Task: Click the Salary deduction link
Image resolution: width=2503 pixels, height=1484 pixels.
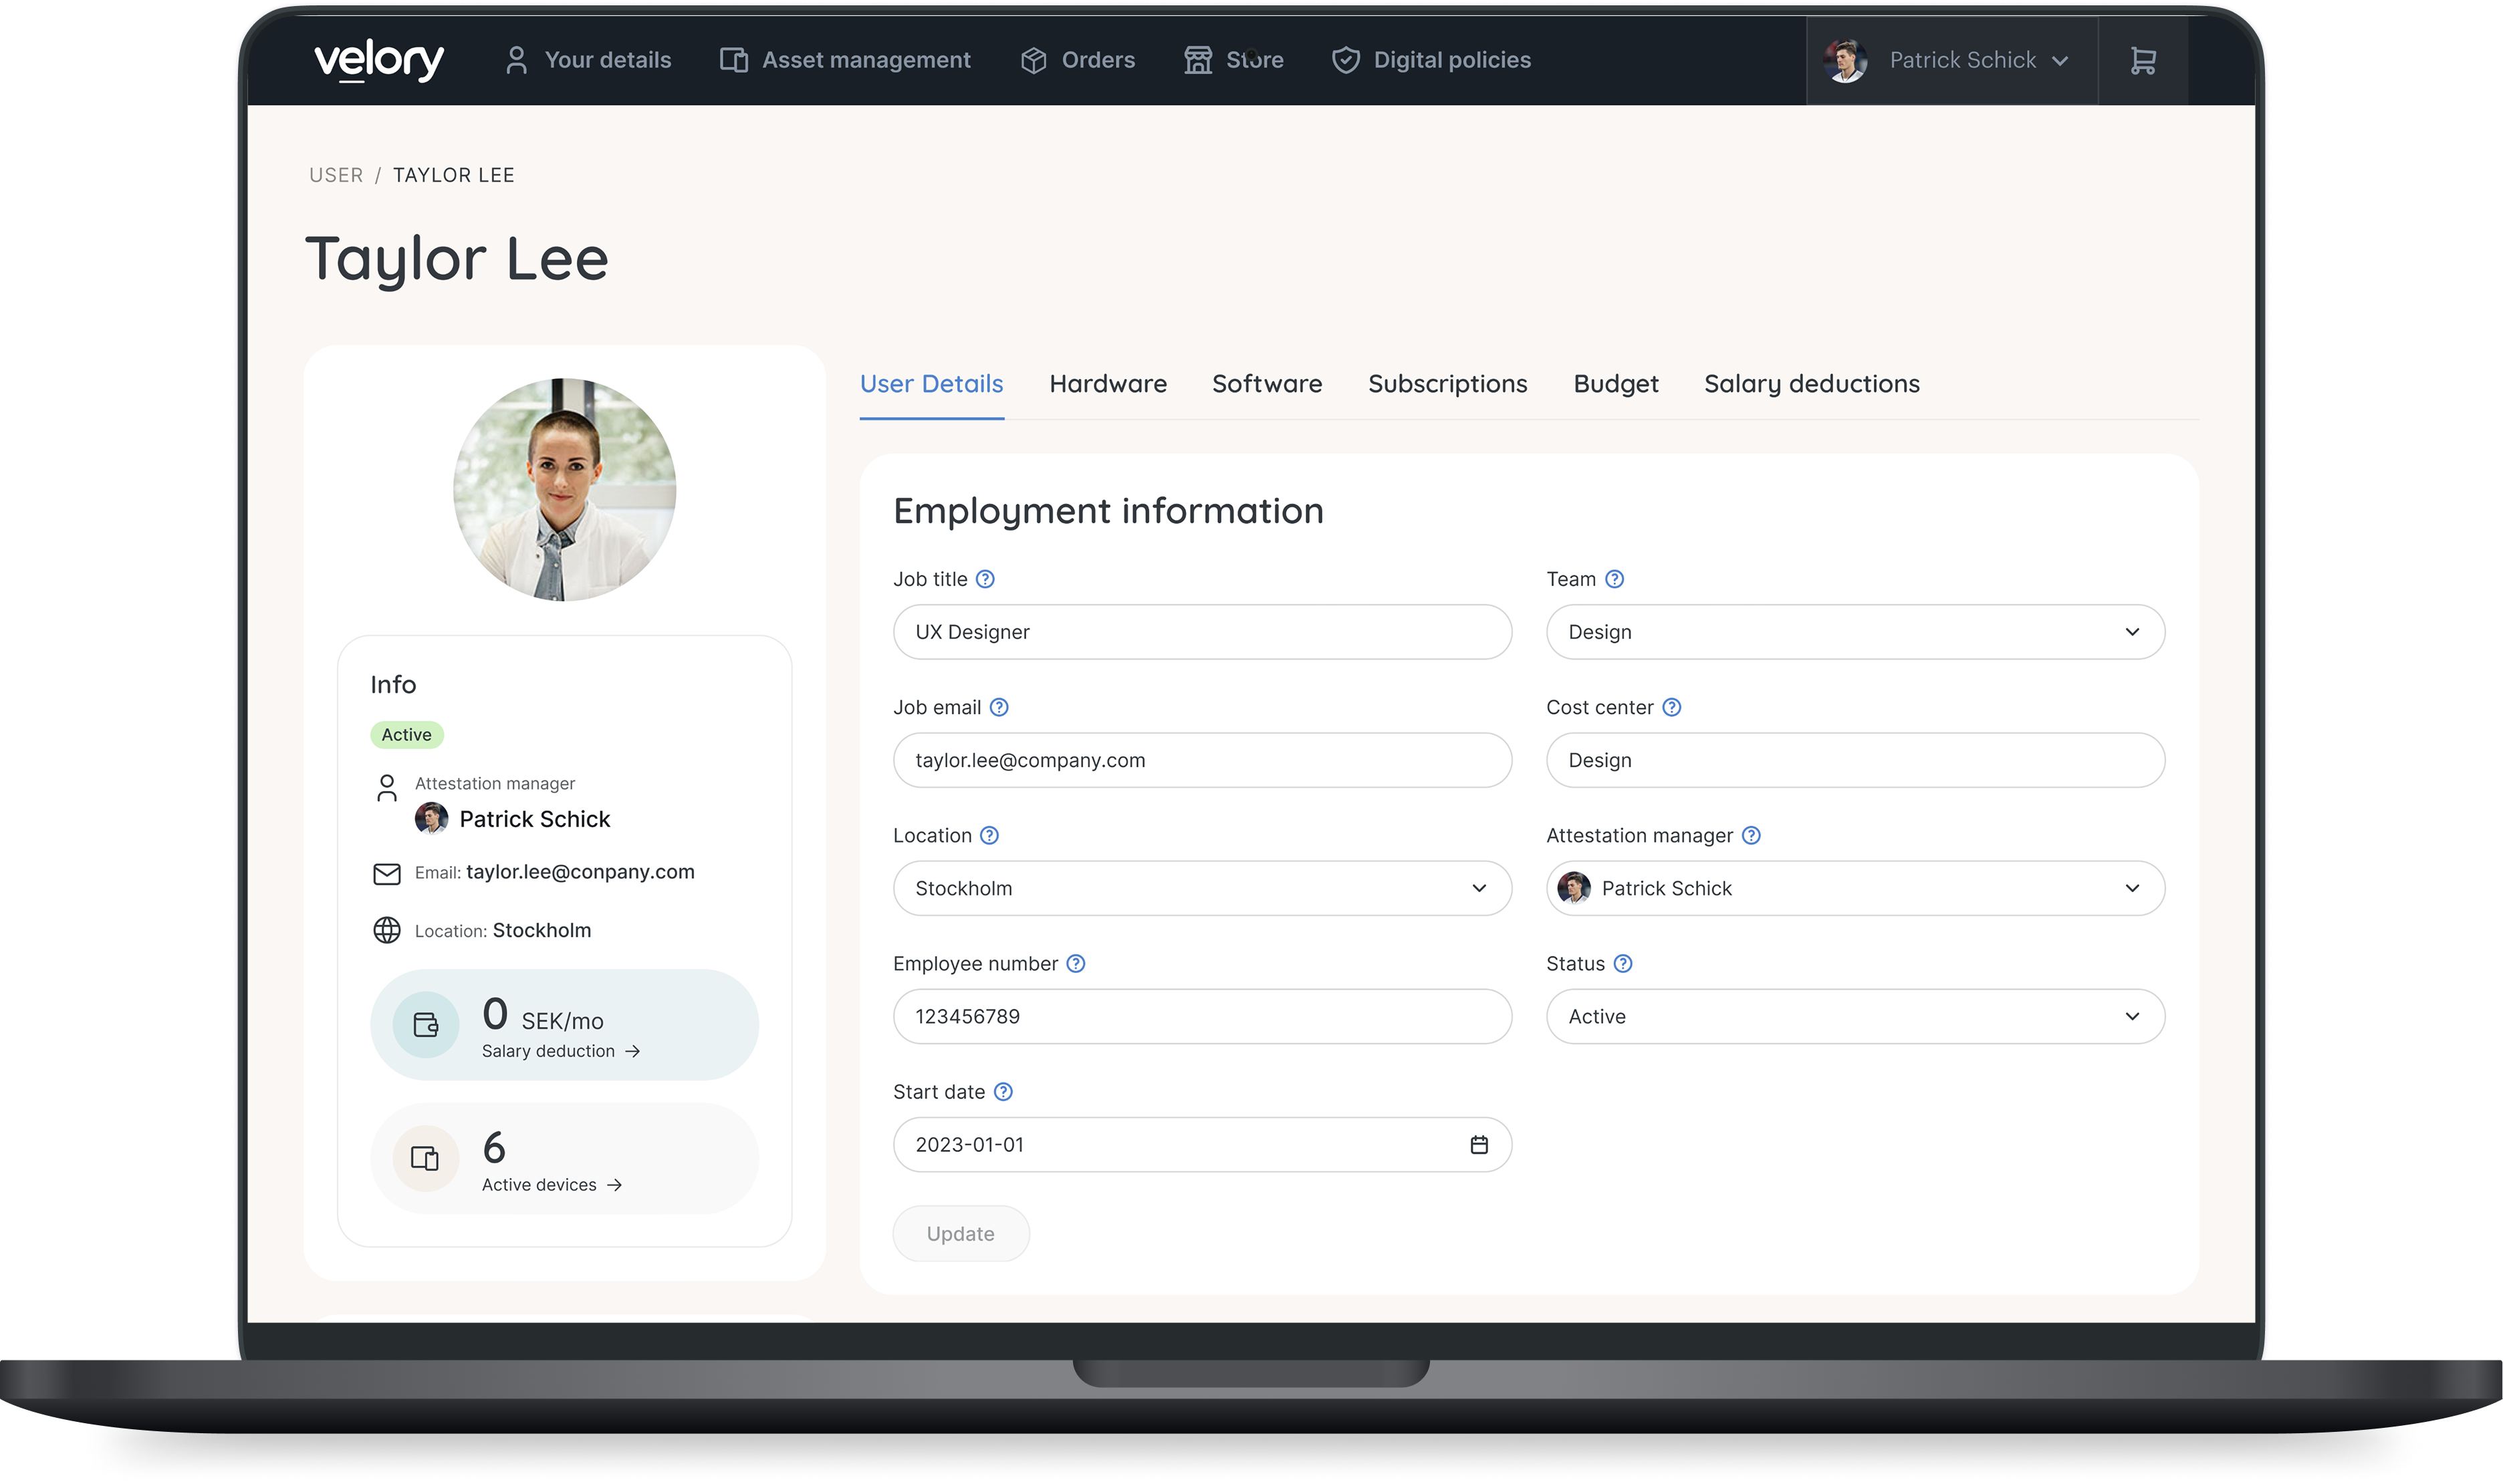Action: click(x=560, y=1051)
